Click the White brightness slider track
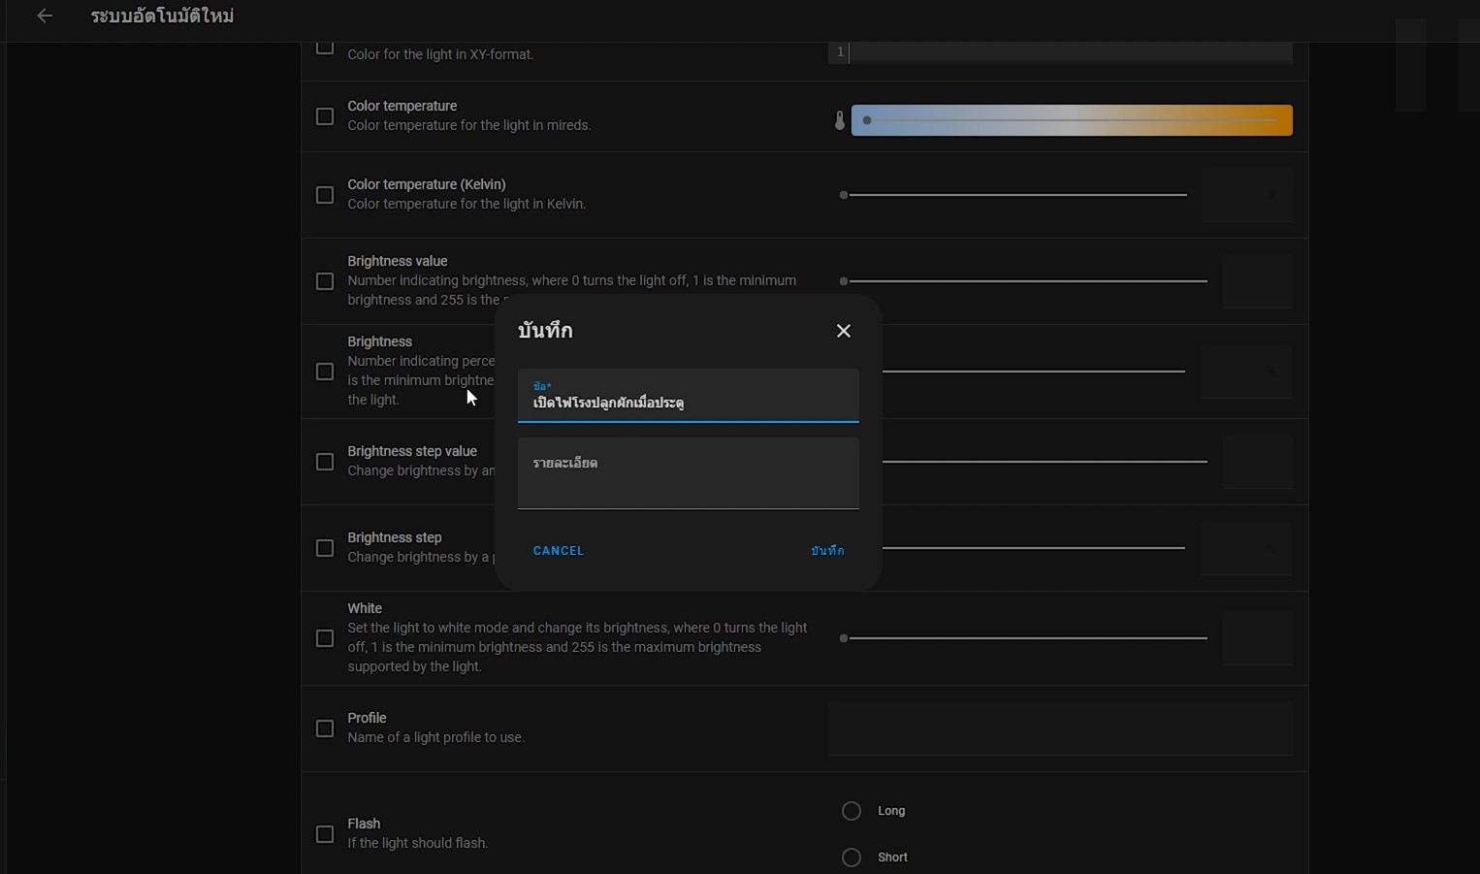Viewport: 1480px width, 874px height. [1026, 638]
